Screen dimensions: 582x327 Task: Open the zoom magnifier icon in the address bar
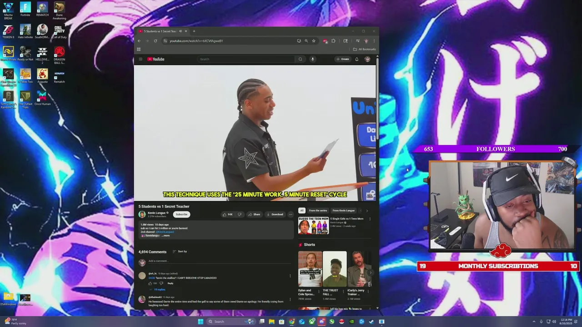coord(306,41)
